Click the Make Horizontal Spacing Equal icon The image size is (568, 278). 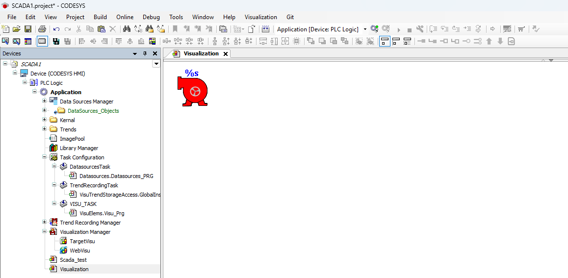coord(166,41)
